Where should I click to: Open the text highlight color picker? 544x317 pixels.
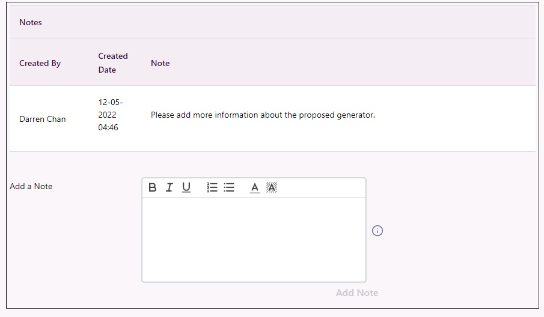tap(272, 187)
